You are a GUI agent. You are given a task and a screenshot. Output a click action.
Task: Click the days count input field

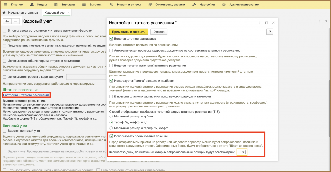(242, 152)
